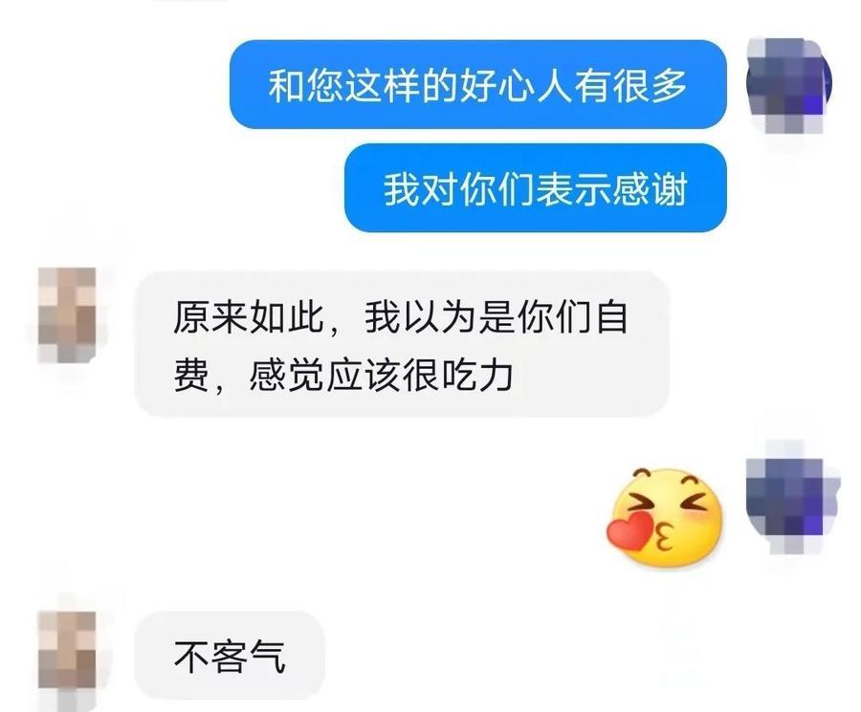Viewport: 861px width, 712px height.
Task: Open avatar beside the 原来如此 message
Action: [x=67, y=314]
